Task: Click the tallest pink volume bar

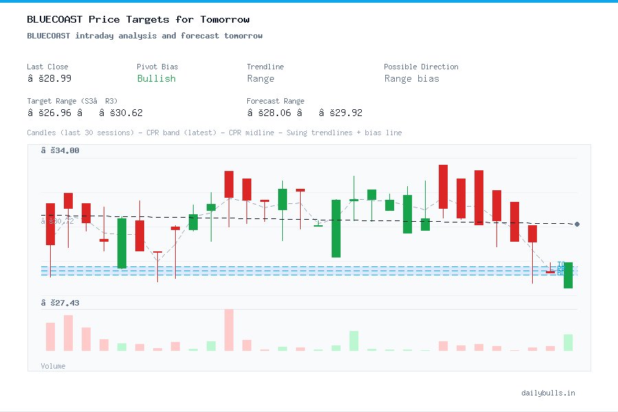Action: [x=229, y=330]
